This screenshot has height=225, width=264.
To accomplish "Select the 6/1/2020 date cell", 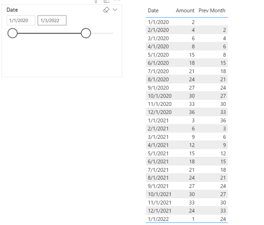I will 158,63.
